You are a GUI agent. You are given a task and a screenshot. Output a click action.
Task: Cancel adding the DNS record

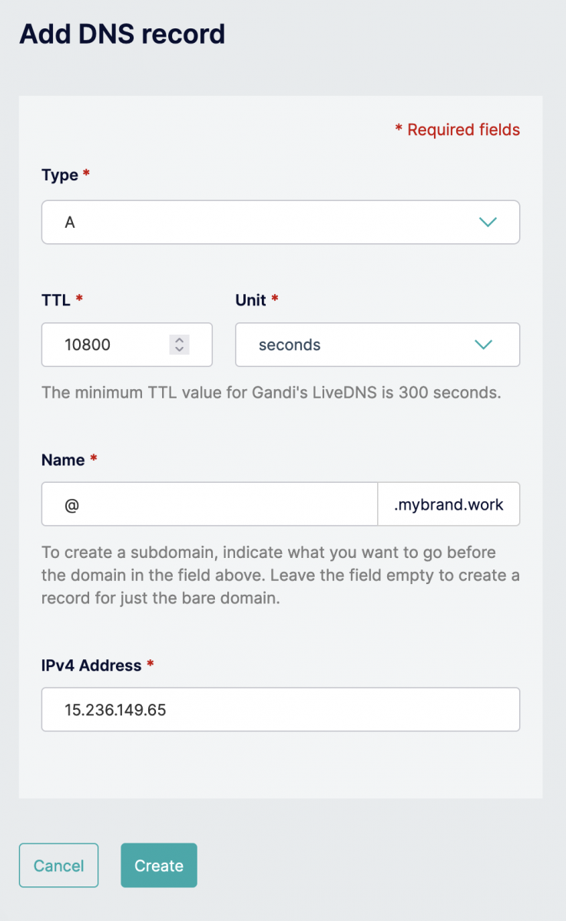coord(58,866)
